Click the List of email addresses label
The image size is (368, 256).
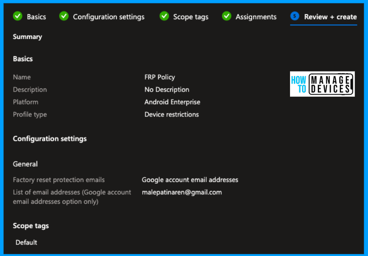pos(72,197)
